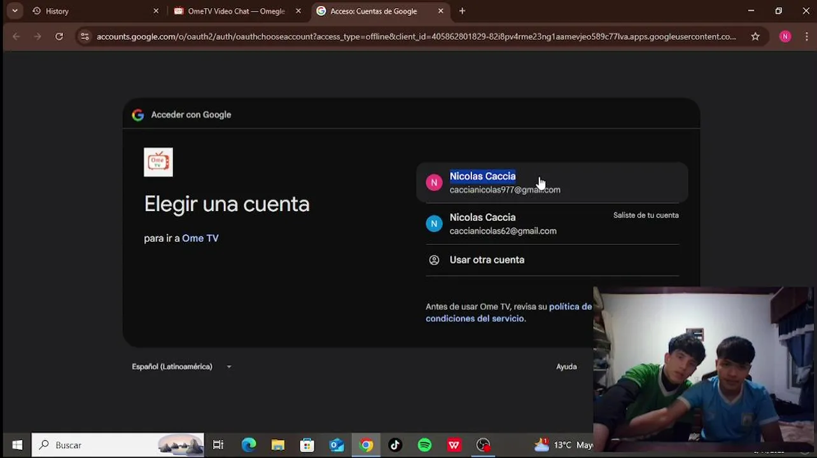Open OBS Studio from the taskbar

(484, 445)
